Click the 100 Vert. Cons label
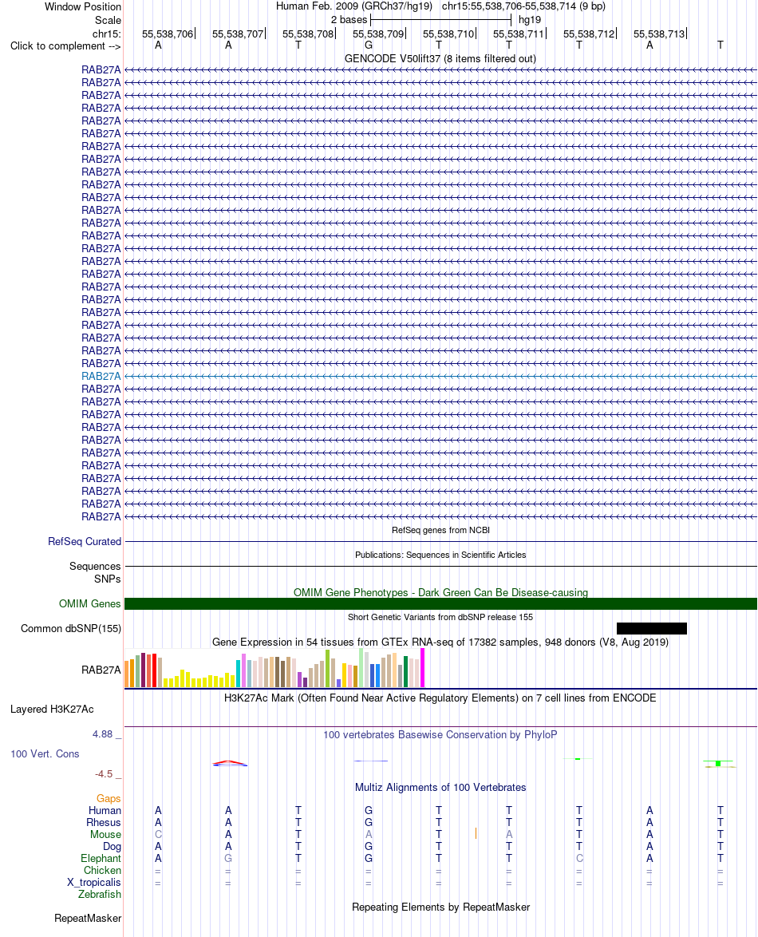This screenshot has width=758, height=937. (x=45, y=754)
